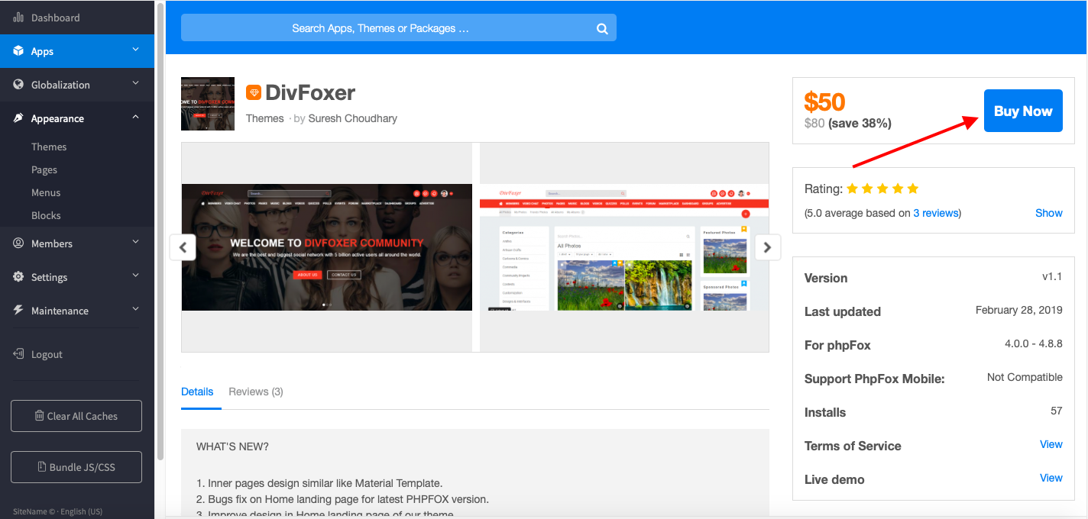Click the search magnifier icon

pyautogui.click(x=602, y=29)
